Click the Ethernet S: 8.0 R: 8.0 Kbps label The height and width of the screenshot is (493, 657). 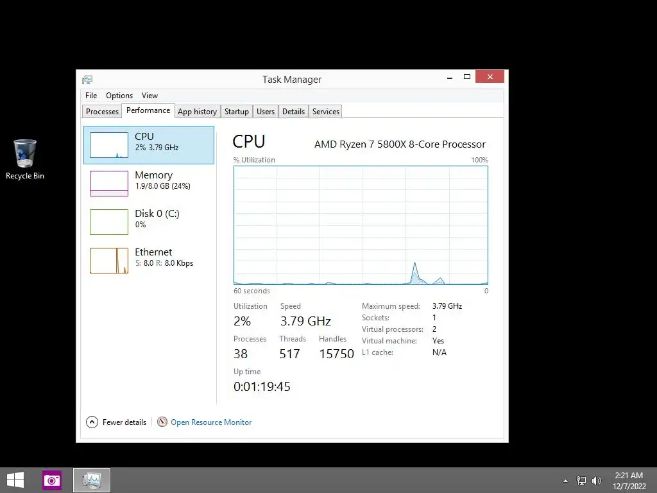pyautogui.click(x=164, y=257)
